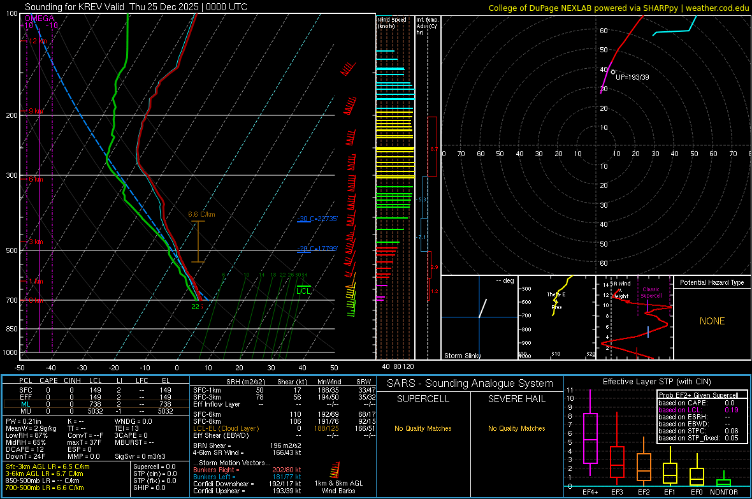Click the 'SFC-6km' kinematics row
The height and width of the screenshot is (499, 752).
(x=284, y=414)
